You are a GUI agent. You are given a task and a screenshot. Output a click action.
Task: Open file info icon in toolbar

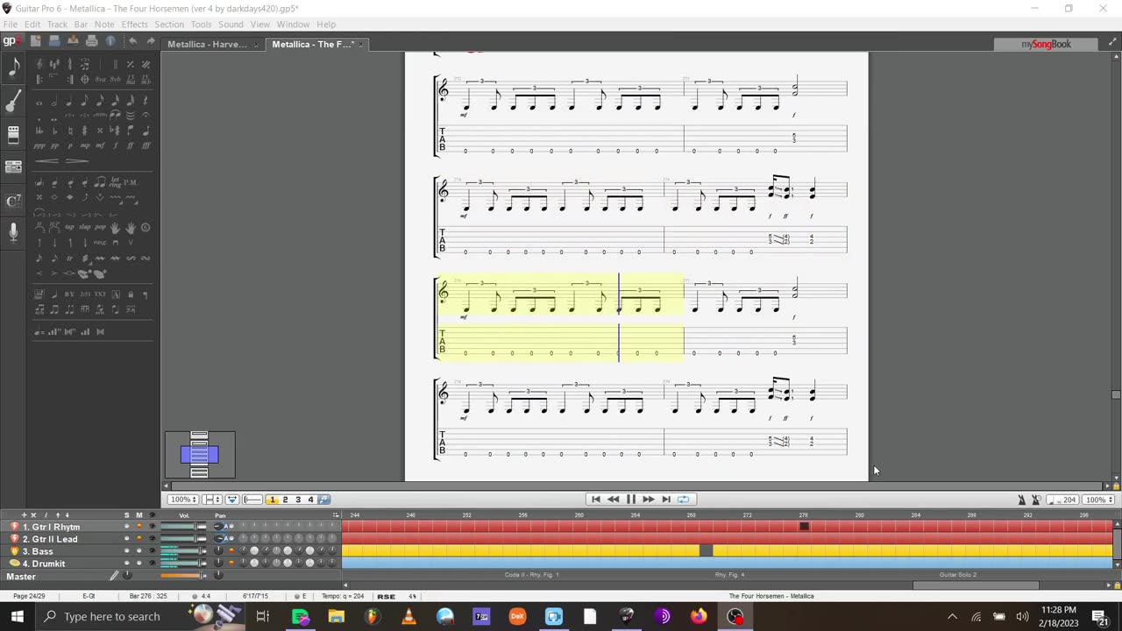pyautogui.click(x=110, y=41)
